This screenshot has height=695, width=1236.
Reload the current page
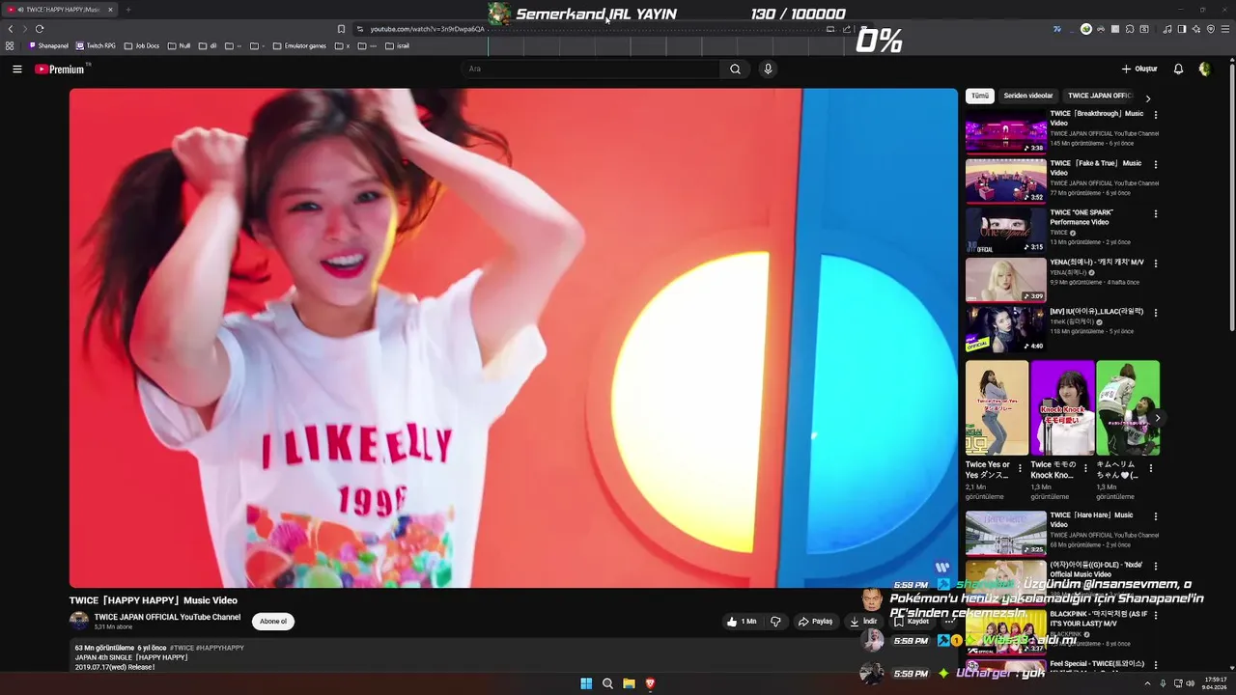click(40, 29)
